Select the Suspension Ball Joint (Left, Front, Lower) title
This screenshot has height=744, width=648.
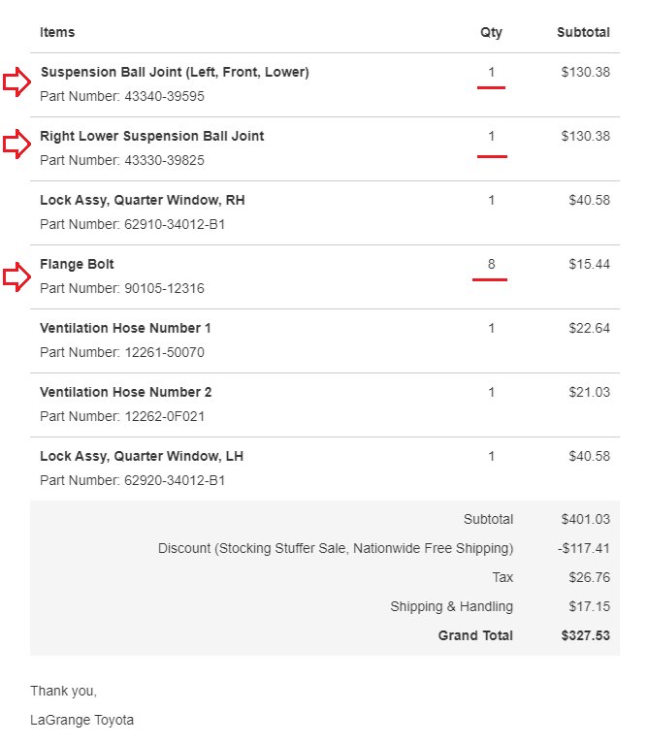[175, 72]
